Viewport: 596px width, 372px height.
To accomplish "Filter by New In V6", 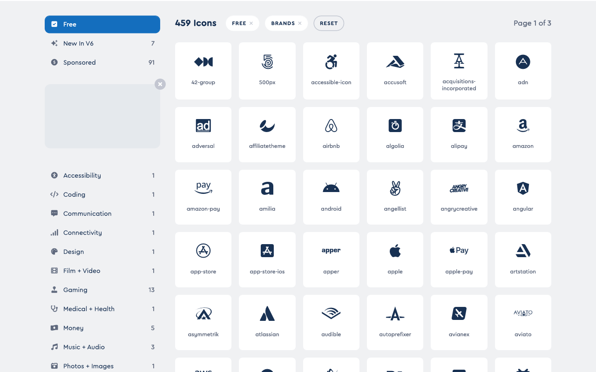I will [x=102, y=43].
